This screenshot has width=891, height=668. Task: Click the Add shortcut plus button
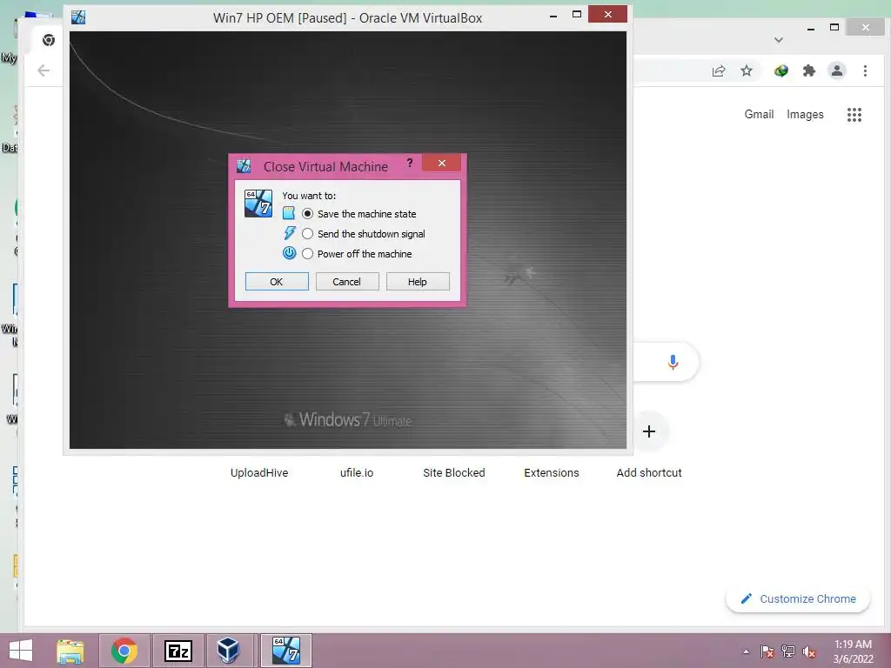[x=649, y=431]
